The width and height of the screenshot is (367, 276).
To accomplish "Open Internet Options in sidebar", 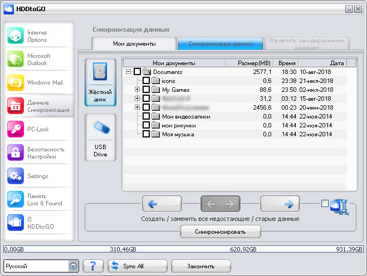I will (38, 36).
